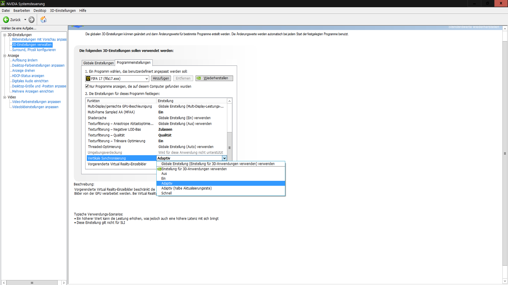Click the forward navigation arrow icon
Image resolution: width=508 pixels, height=285 pixels.
click(31, 20)
